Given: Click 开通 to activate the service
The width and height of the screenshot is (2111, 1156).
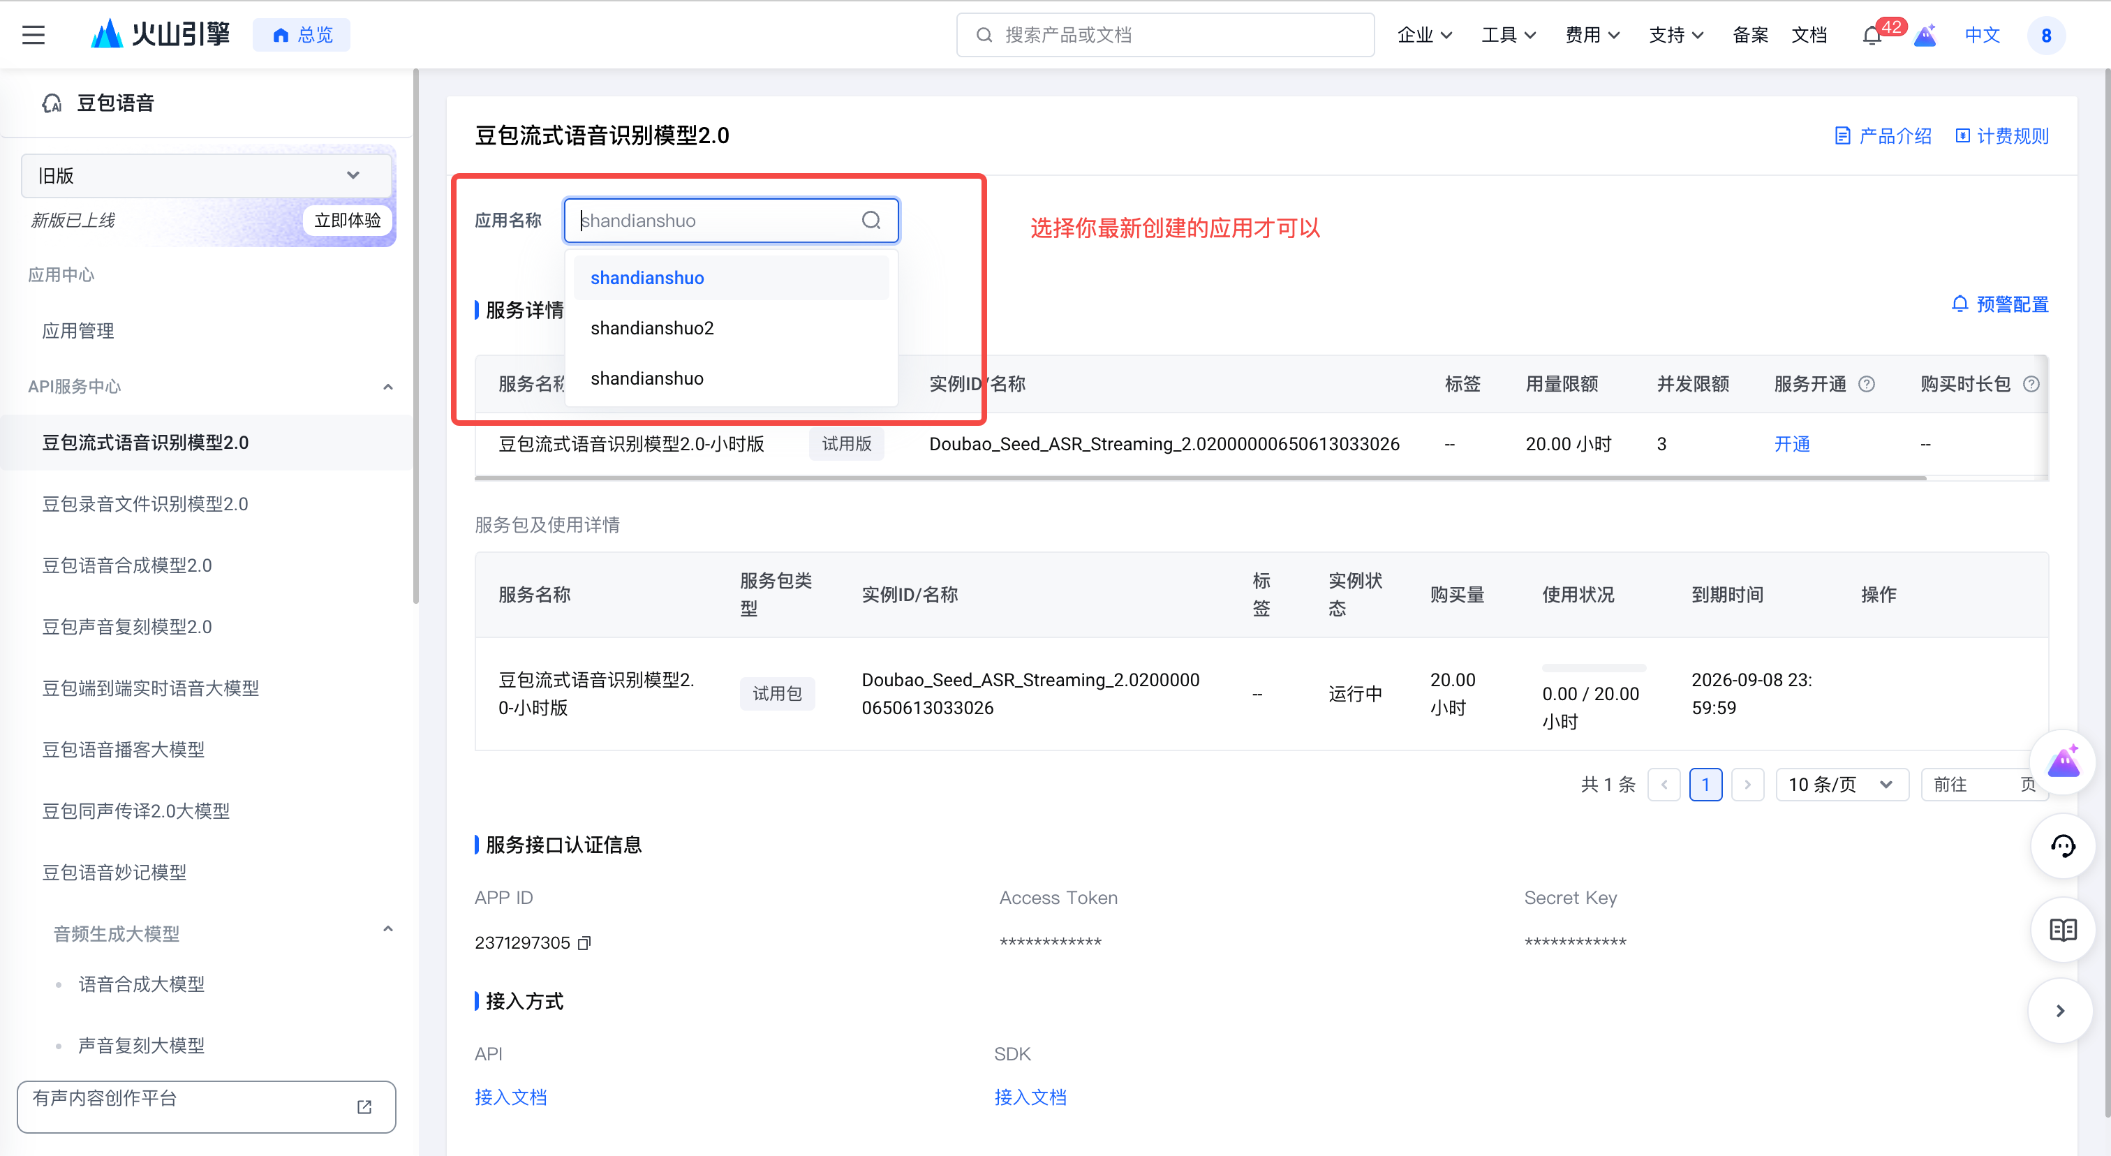Looking at the screenshot, I should click(x=1791, y=443).
